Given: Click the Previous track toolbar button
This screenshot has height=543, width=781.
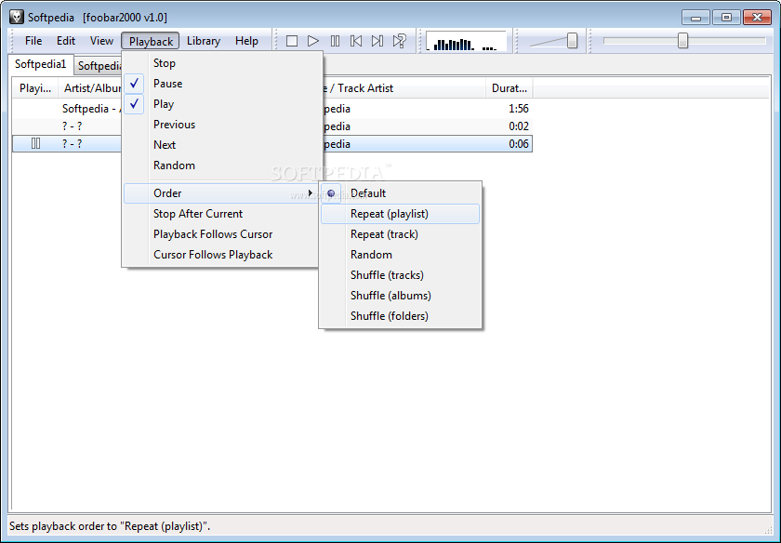Looking at the screenshot, I should tap(356, 41).
